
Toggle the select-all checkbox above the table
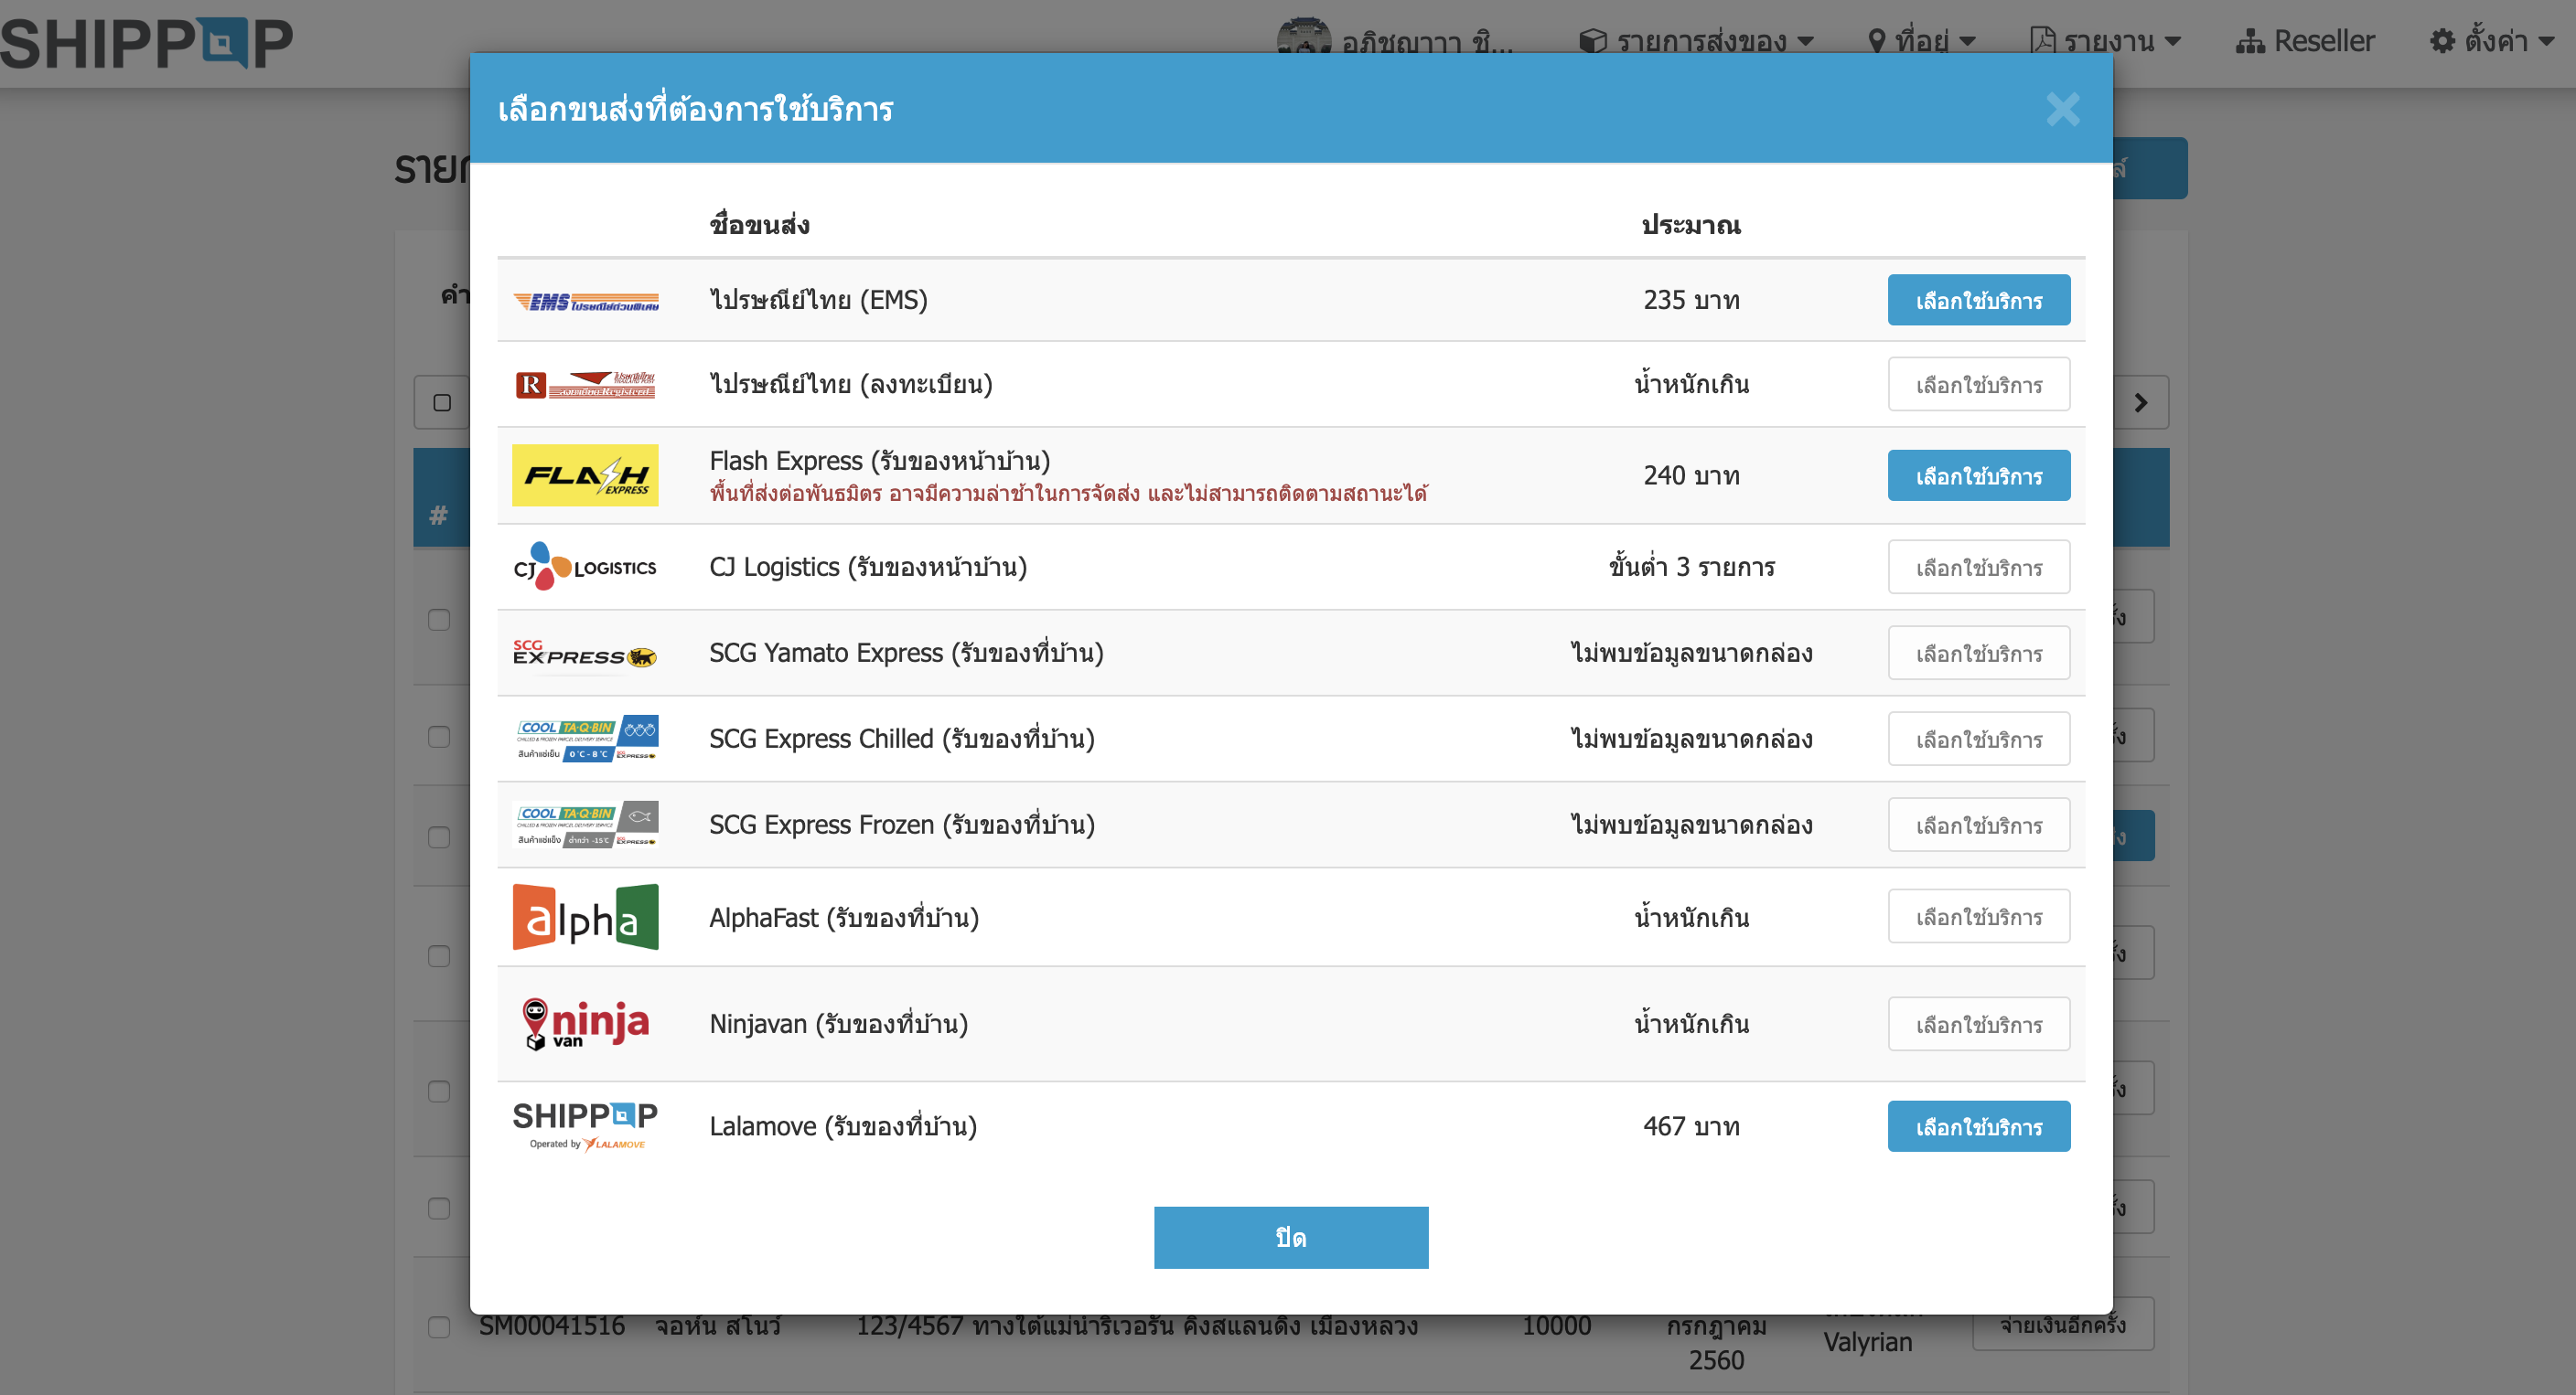click(442, 403)
